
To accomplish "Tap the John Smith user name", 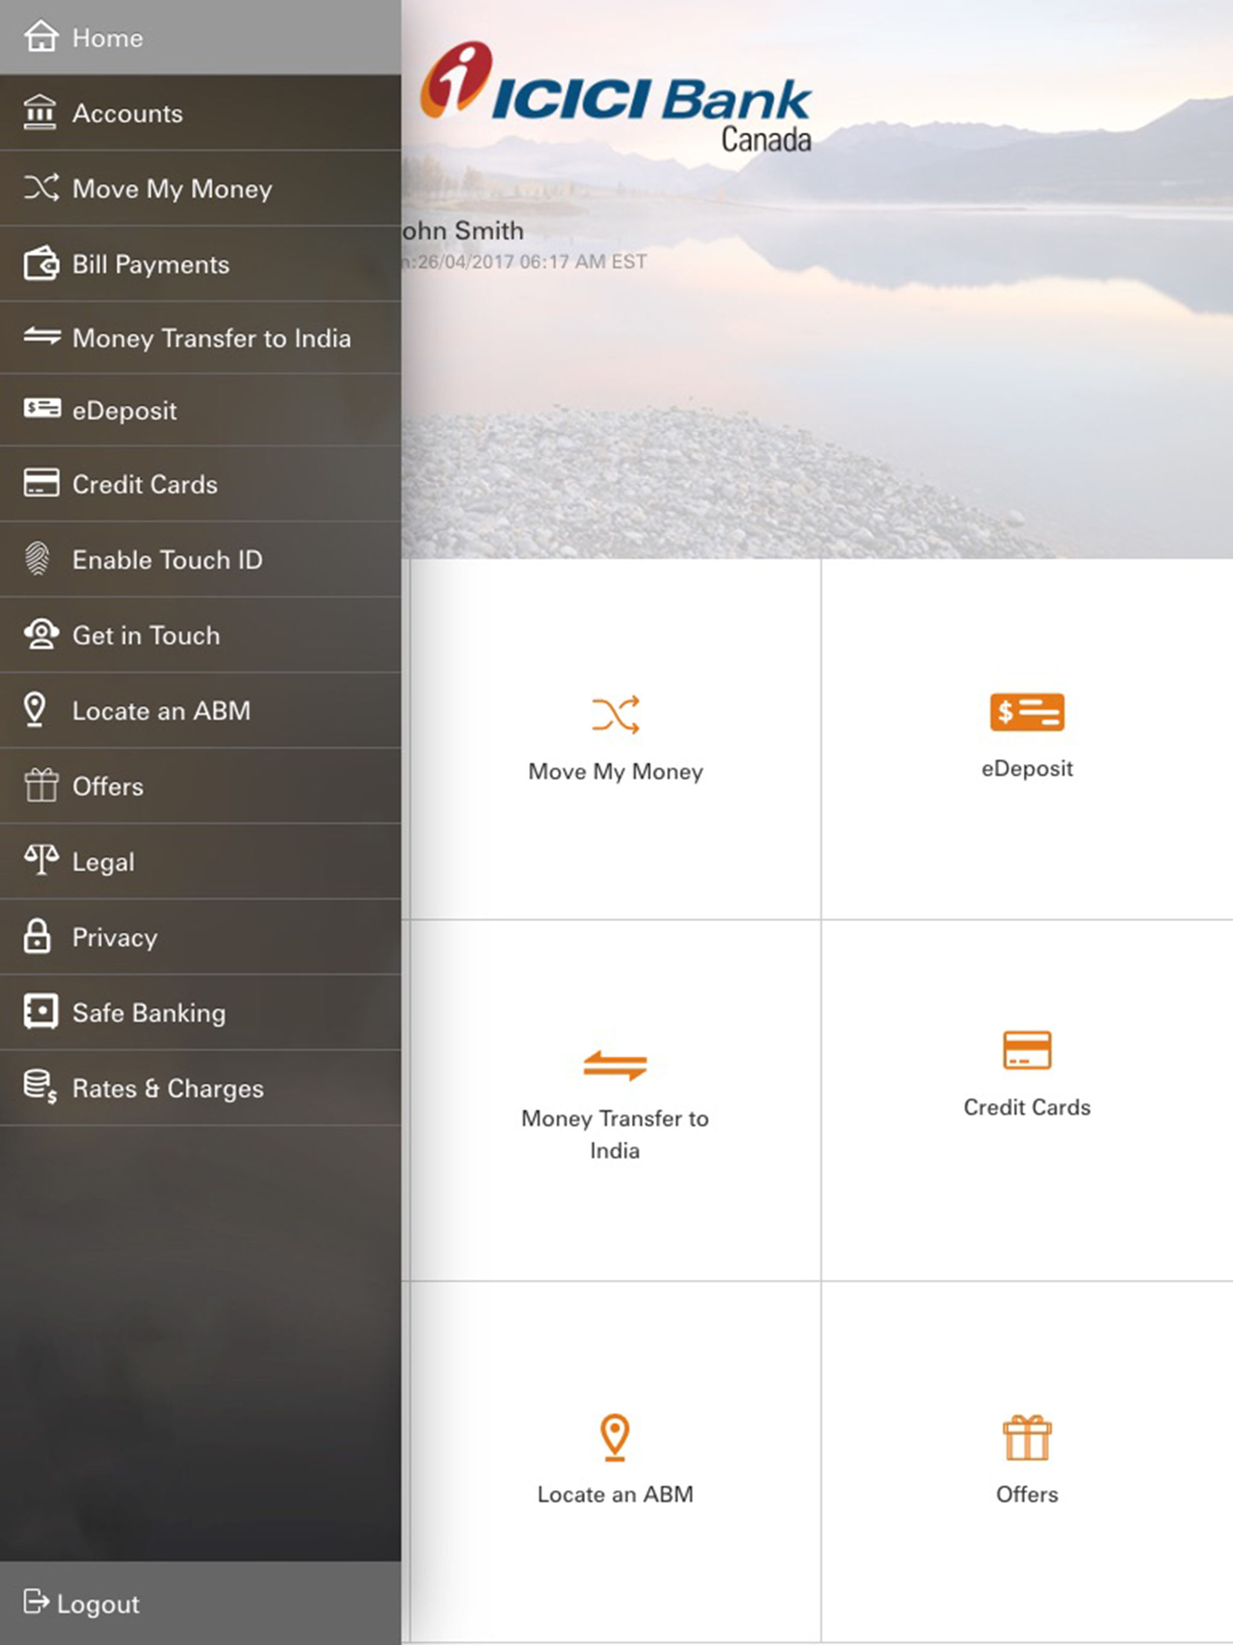I will click(x=462, y=231).
